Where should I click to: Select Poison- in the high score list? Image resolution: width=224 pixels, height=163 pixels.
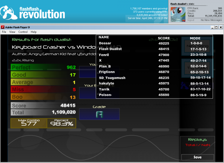(105, 95)
